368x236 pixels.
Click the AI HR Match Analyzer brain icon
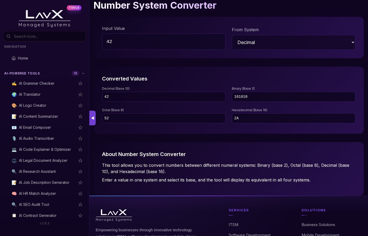(14, 194)
